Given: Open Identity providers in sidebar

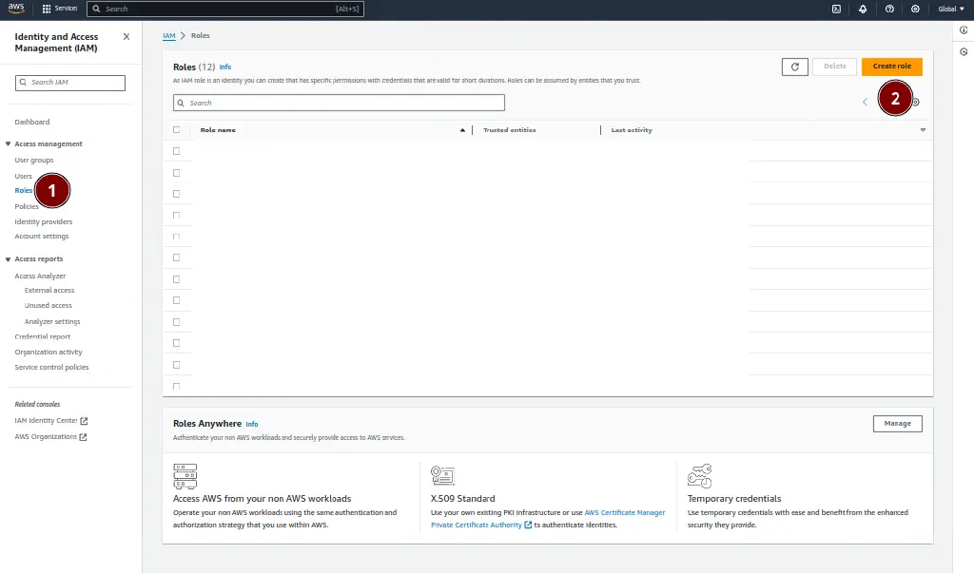Looking at the screenshot, I should [x=44, y=221].
